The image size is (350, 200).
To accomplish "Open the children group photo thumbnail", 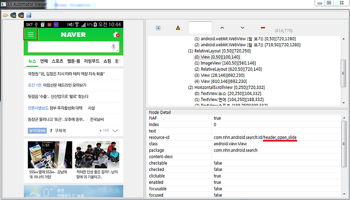I will (x=97, y=155).
